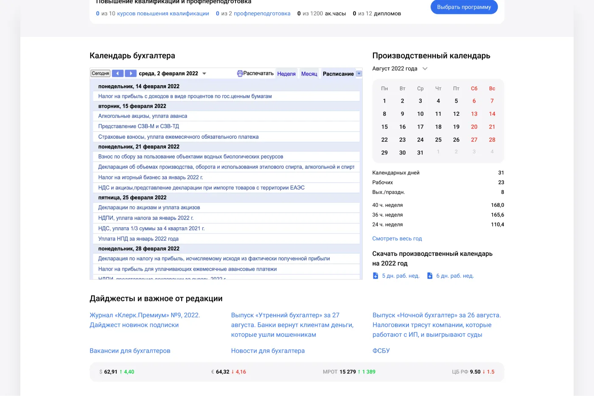Open event Алкогольные акцизы, уплата аванса
Screen dimensions: 594x396
143,116
